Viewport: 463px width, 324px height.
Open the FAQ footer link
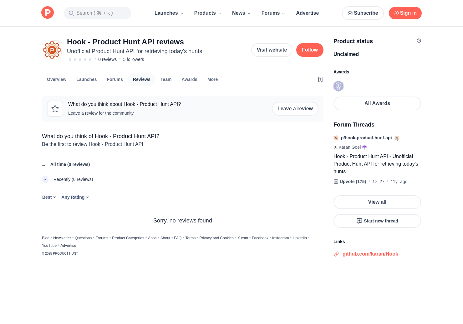[178, 238]
